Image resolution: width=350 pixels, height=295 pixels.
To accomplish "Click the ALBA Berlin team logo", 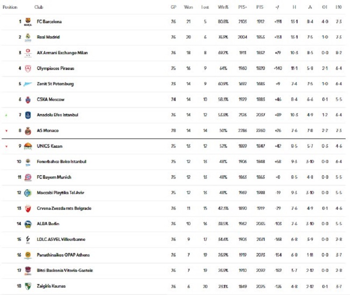I will (28, 224).
